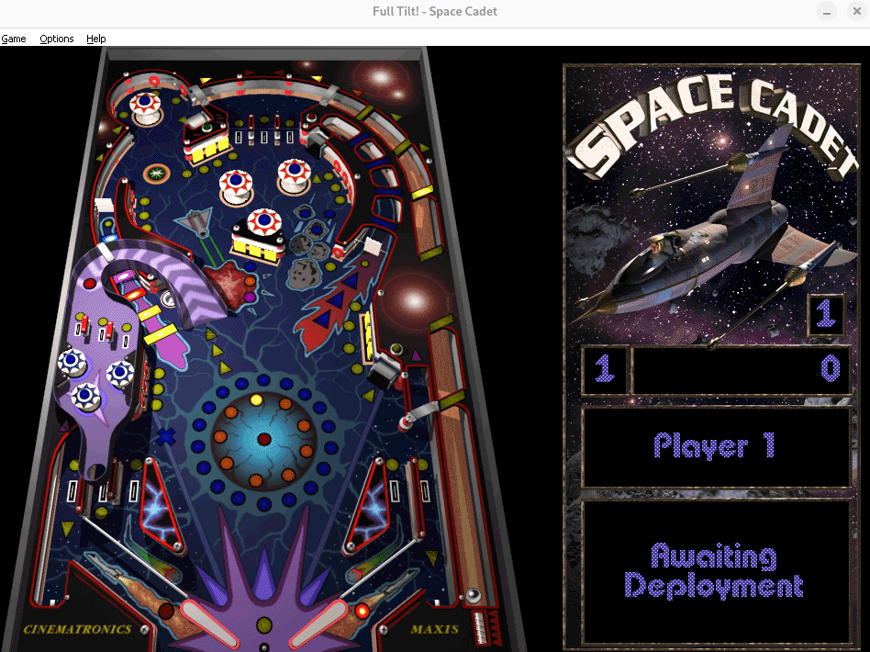Click the left flipper
The width and height of the screenshot is (870, 652).
point(210,624)
